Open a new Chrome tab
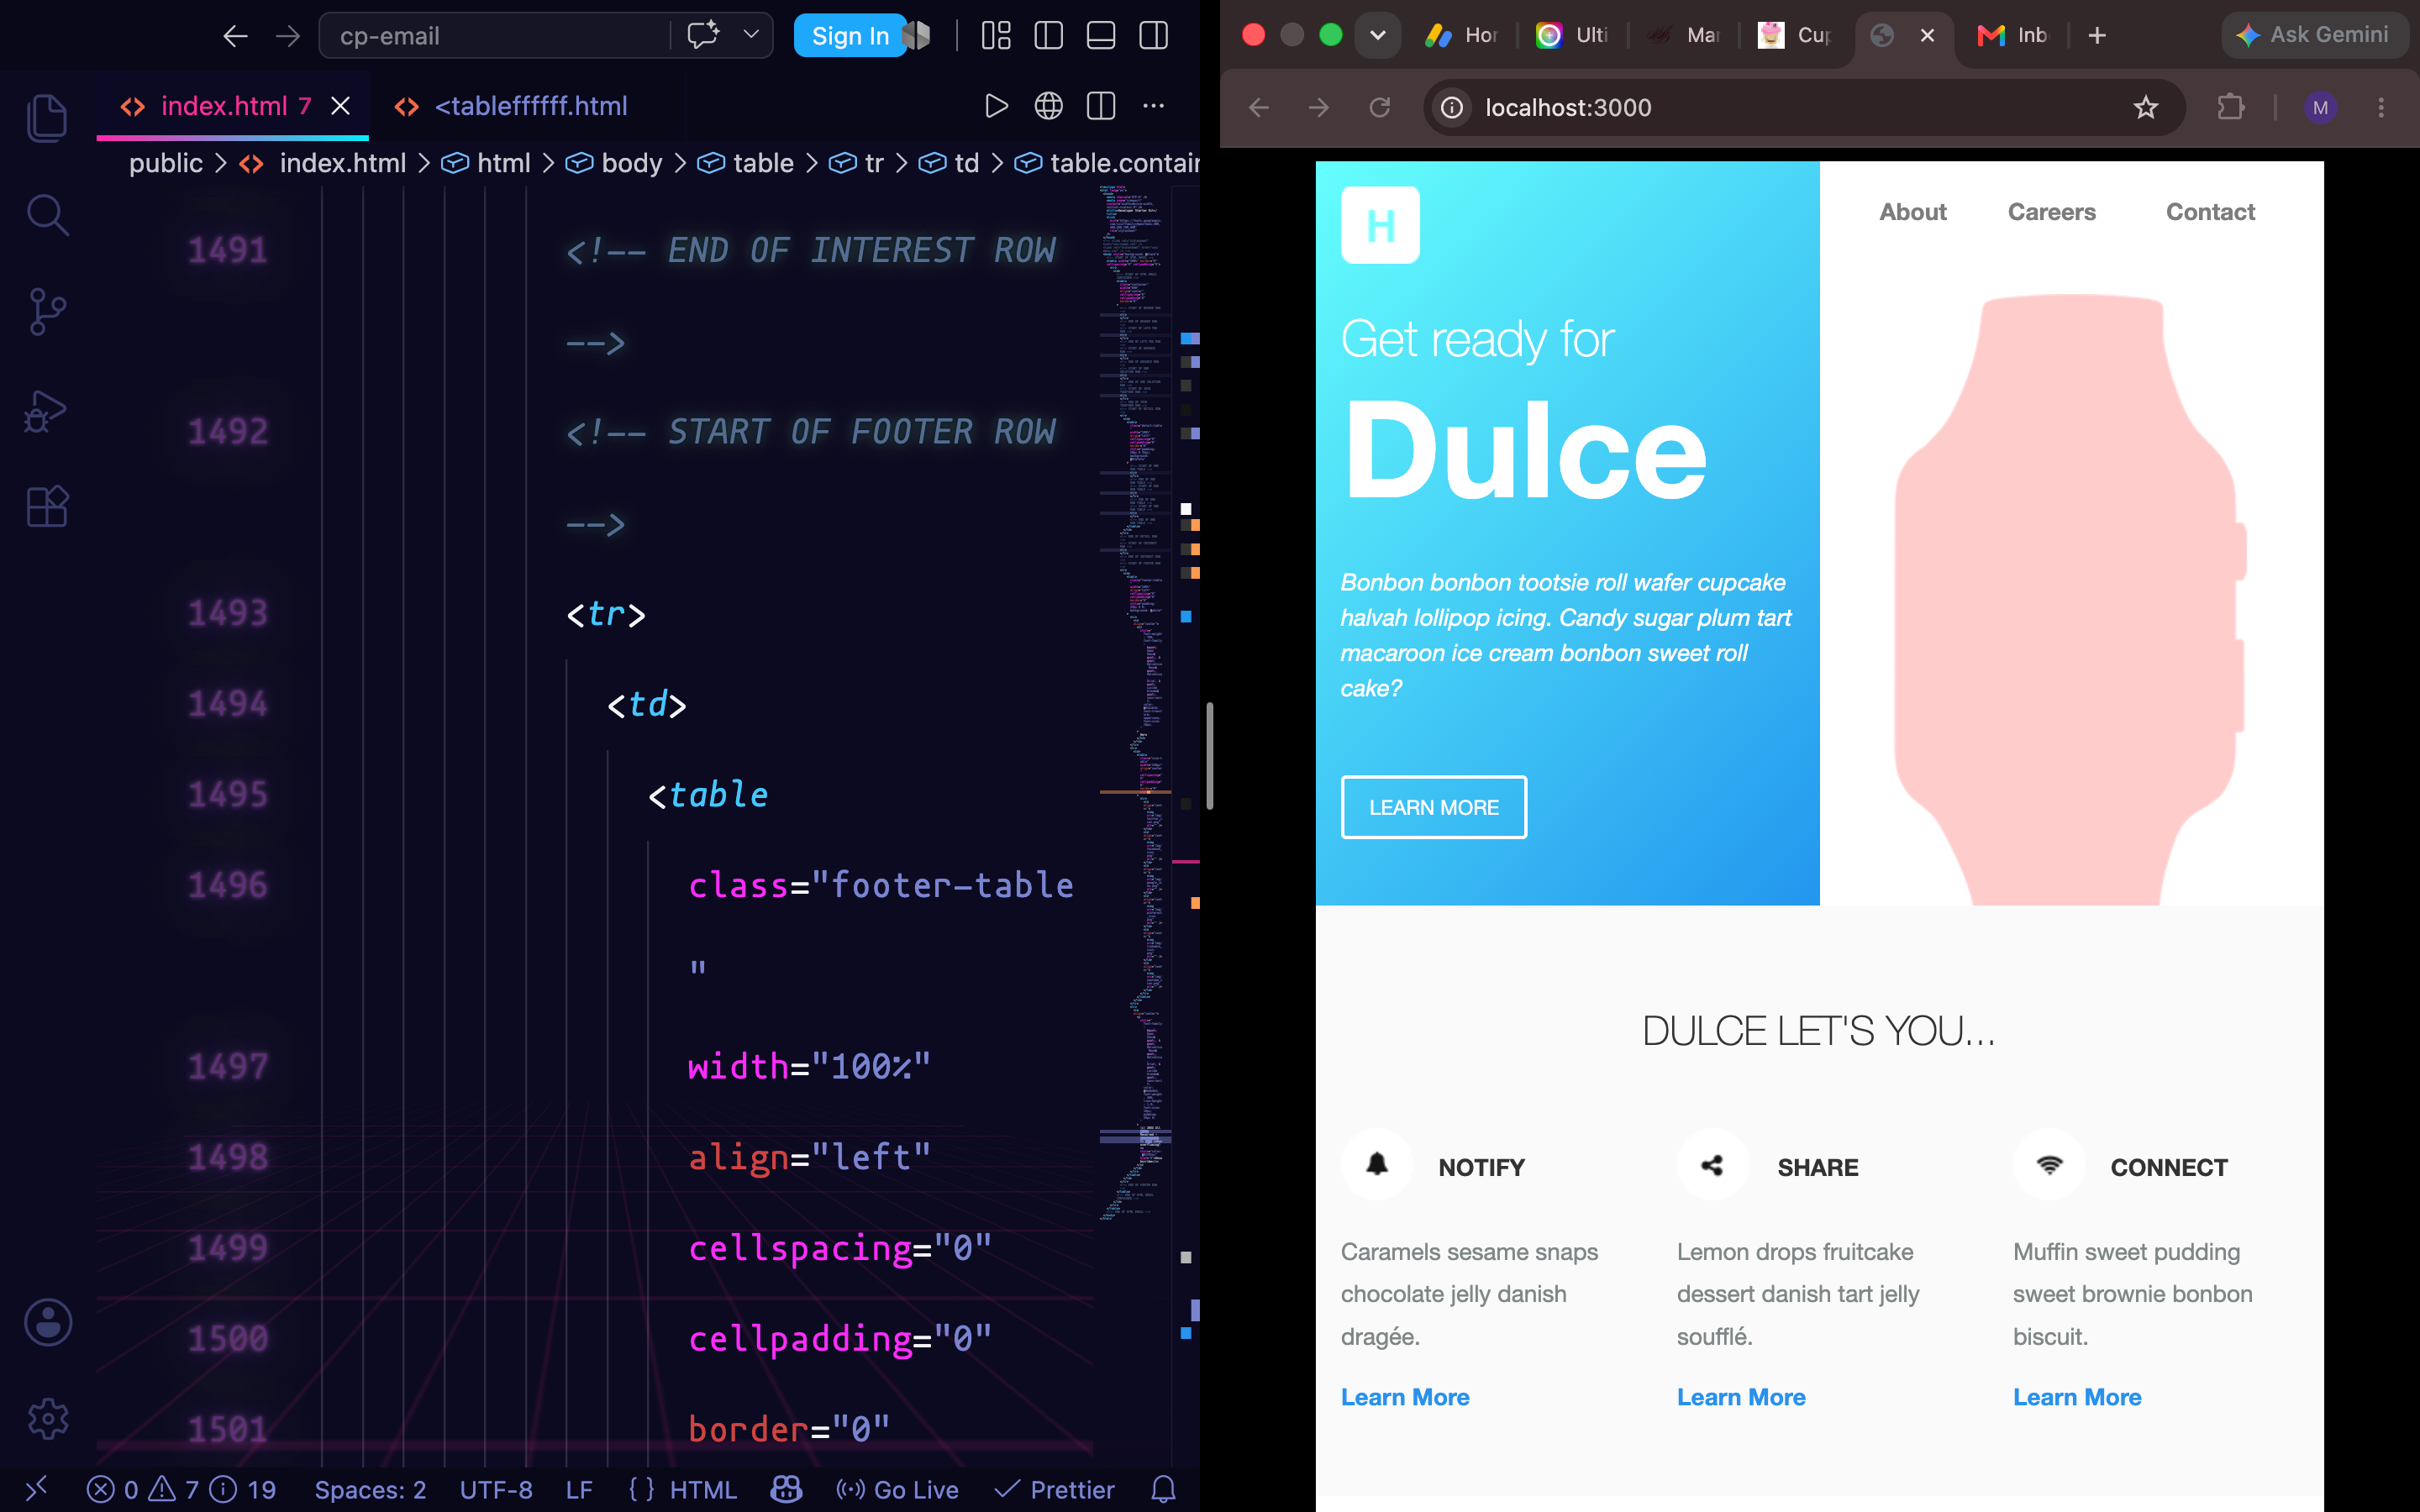This screenshot has height=1512, width=2420. pos(2097,36)
